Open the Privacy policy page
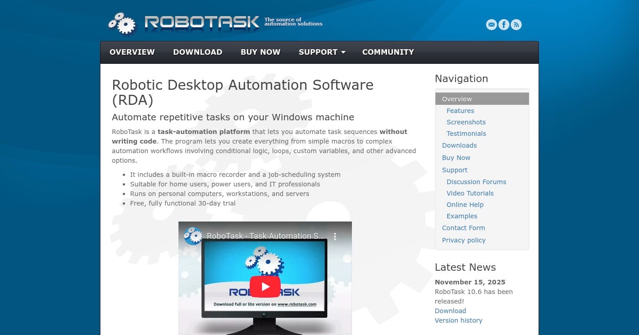The height and width of the screenshot is (335, 639). (x=464, y=240)
